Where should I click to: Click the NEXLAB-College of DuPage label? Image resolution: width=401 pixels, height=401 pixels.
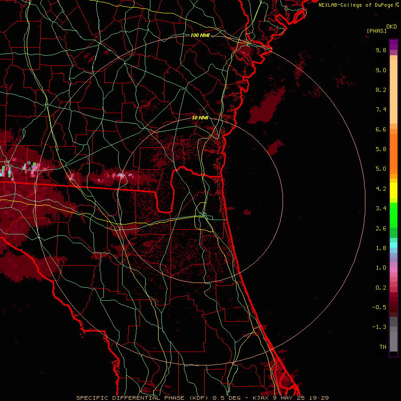tap(356, 5)
